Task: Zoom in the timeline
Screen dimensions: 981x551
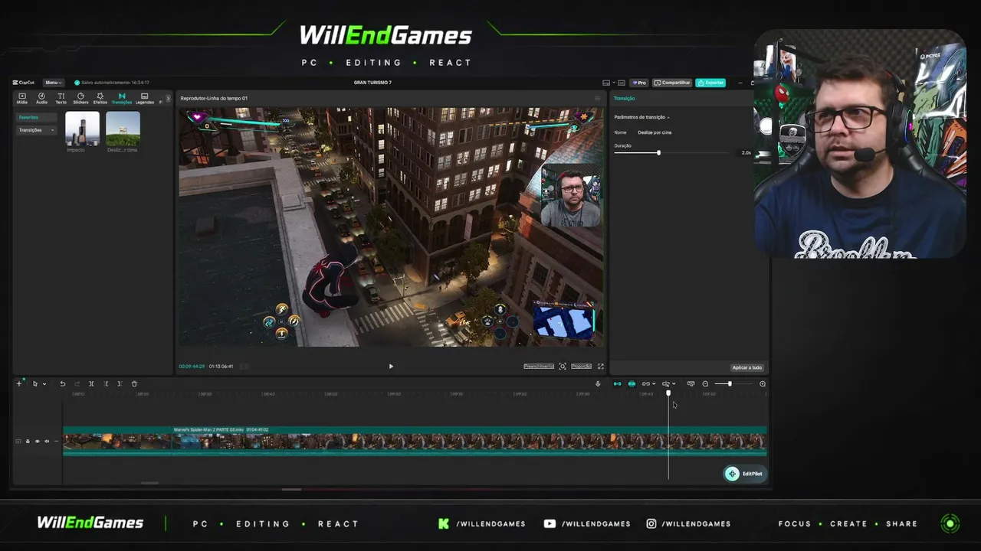Action: pos(763,384)
